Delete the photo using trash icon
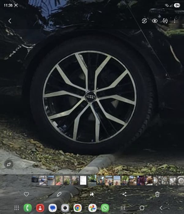Viewport: 184px width, 214px height. [x=157, y=194]
